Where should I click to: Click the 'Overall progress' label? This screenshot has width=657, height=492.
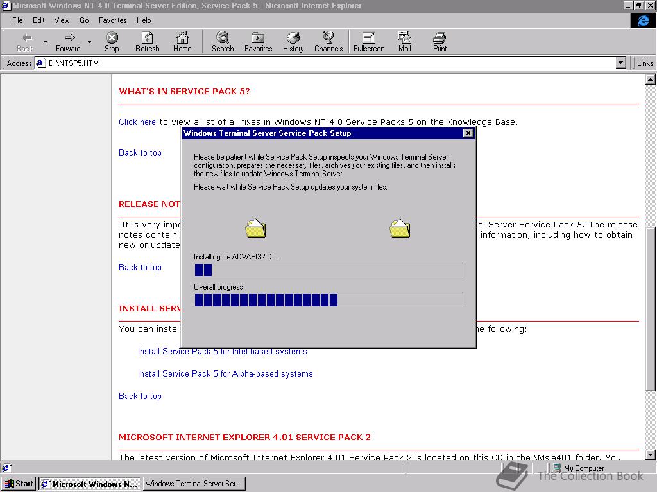pos(218,287)
